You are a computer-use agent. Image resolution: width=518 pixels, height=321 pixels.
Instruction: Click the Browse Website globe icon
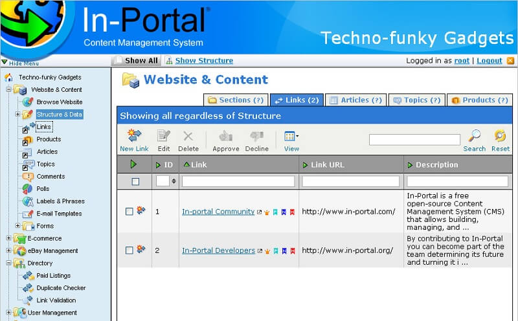tap(28, 102)
